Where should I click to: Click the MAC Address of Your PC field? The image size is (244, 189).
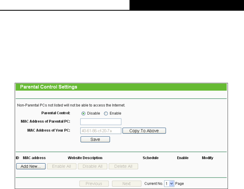tap(101, 131)
